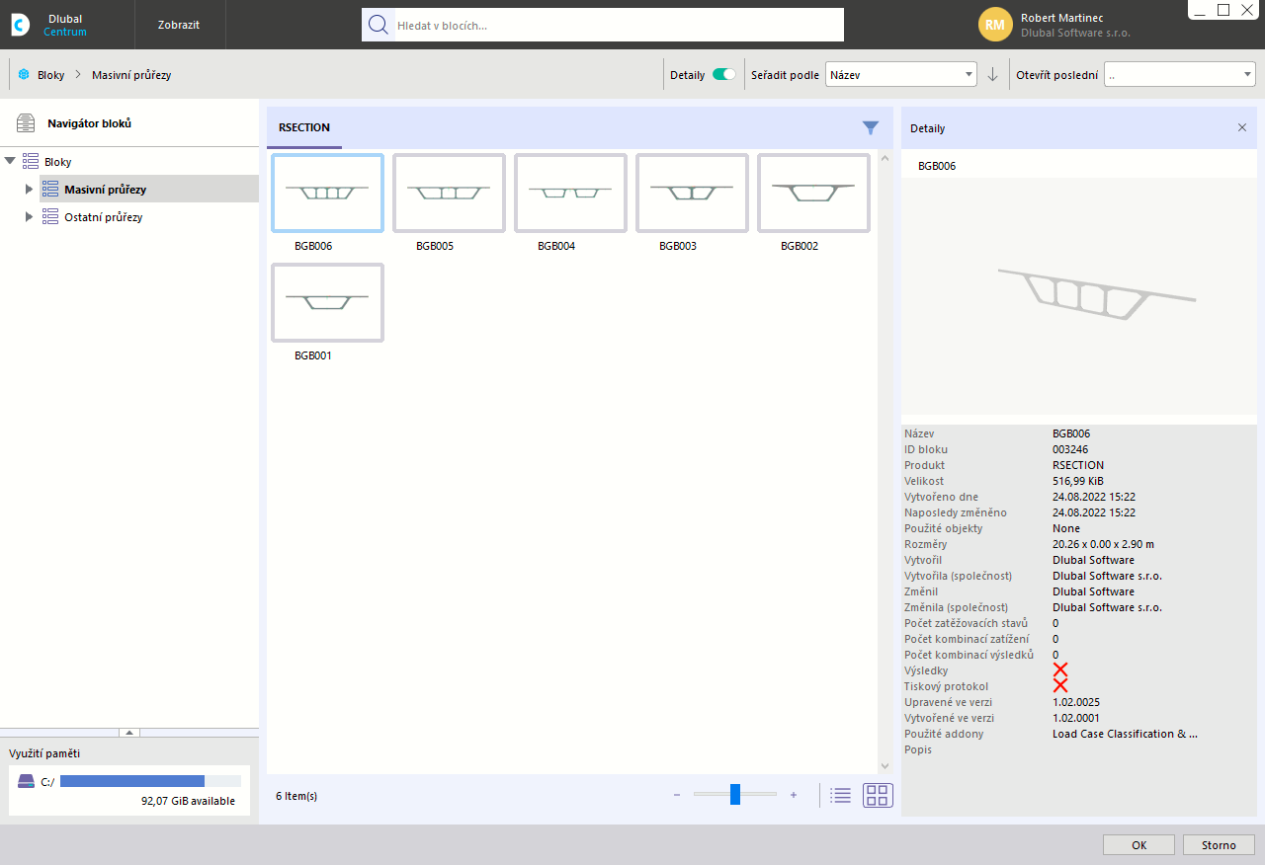Click the Rozměry value 20.26 x 0.00 x 2.90 m
This screenshot has height=865, width=1265.
click(1103, 544)
